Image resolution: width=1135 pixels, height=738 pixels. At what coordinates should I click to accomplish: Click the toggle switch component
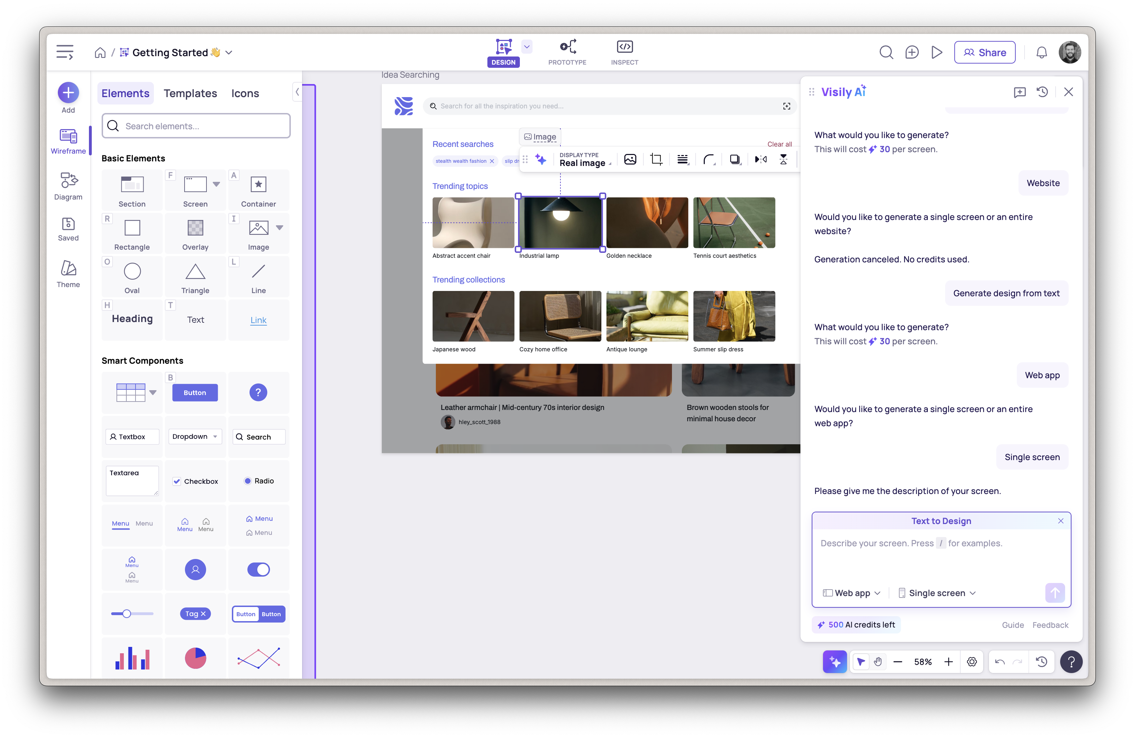(x=258, y=569)
